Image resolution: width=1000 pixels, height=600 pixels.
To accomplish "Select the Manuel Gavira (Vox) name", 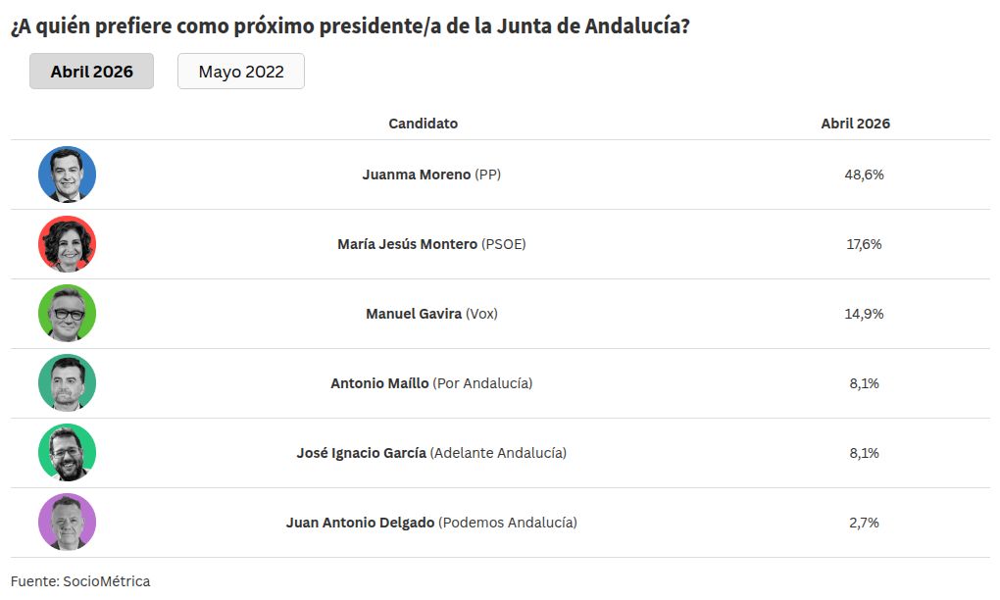I will pyautogui.click(x=431, y=314).
